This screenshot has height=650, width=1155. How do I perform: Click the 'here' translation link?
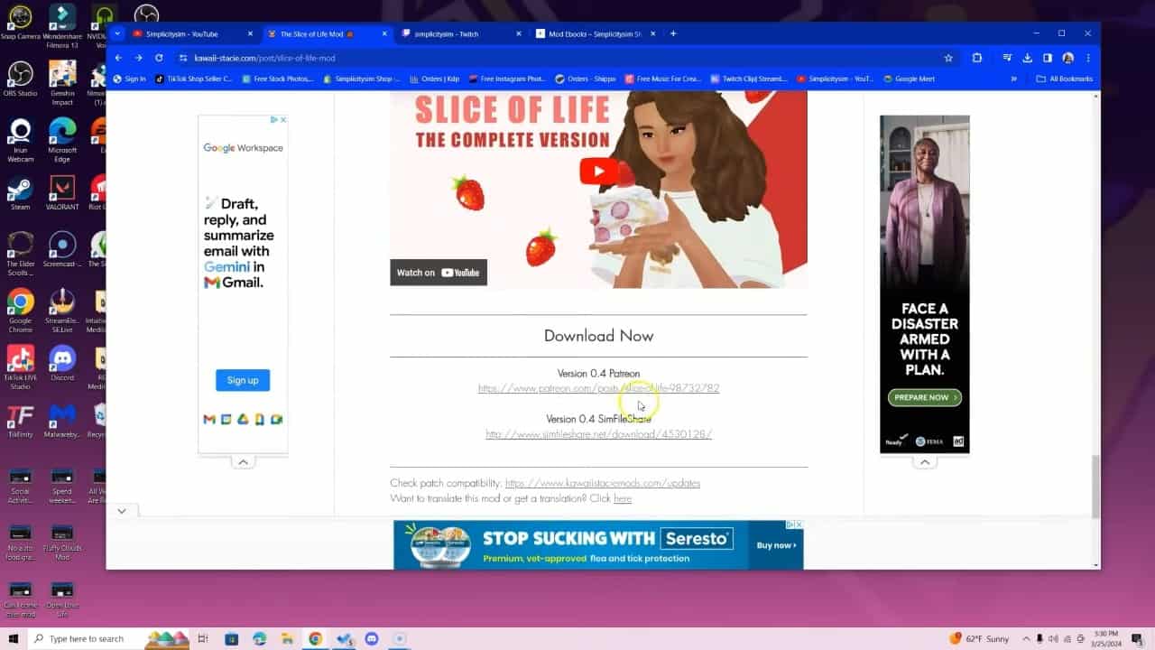[x=623, y=498]
